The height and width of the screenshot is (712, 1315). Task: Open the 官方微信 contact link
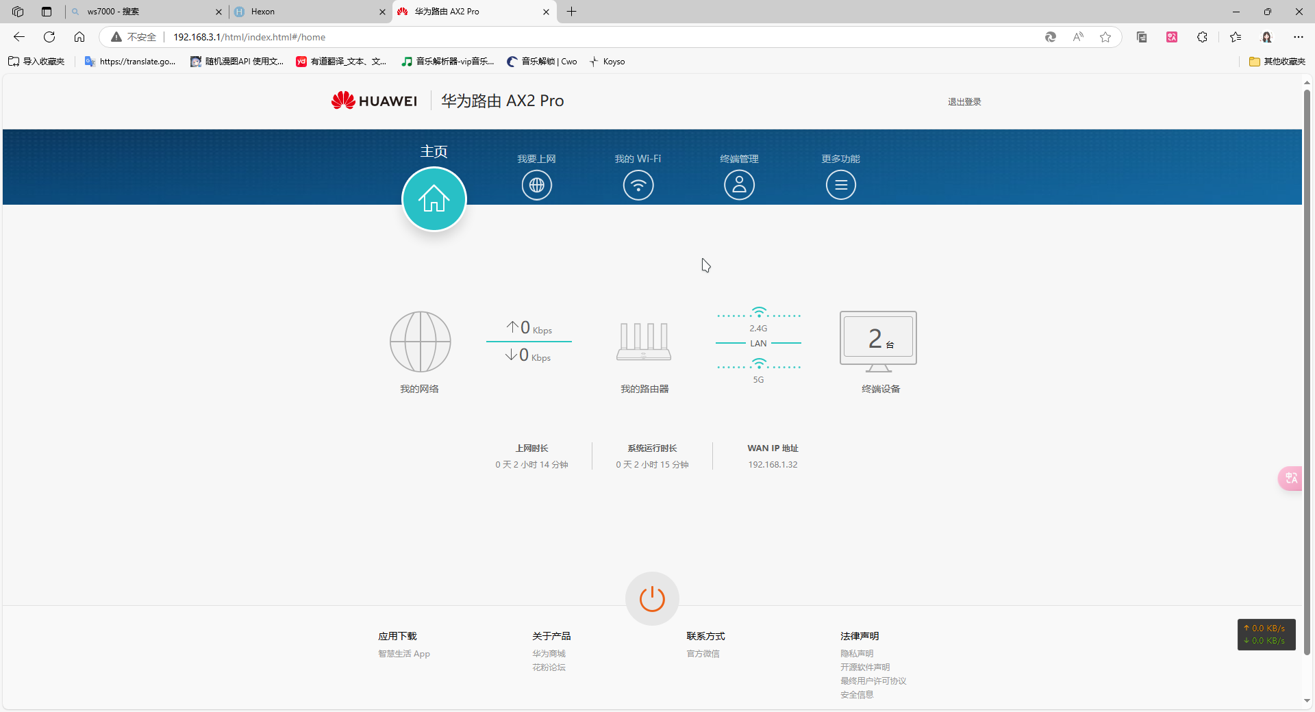(x=703, y=654)
